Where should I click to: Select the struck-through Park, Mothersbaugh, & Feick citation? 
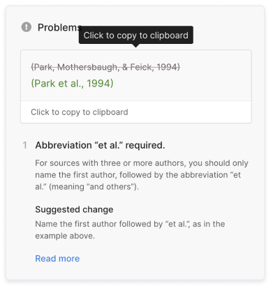tap(105, 67)
